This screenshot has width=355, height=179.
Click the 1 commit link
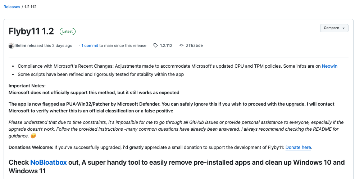(x=90, y=45)
